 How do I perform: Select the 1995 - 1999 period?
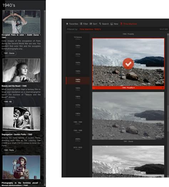[78, 131]
